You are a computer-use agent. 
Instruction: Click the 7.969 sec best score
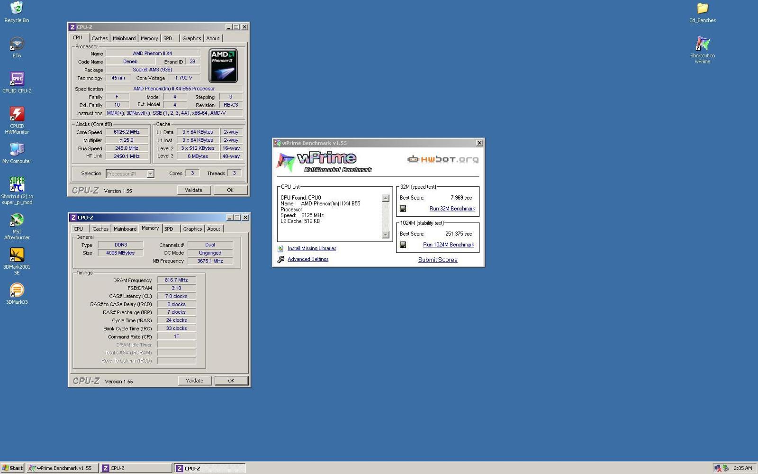[461, 198]
